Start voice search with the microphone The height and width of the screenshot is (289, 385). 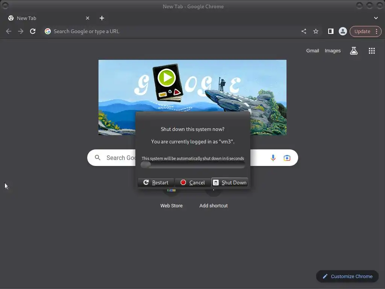(x=273, y=158)
